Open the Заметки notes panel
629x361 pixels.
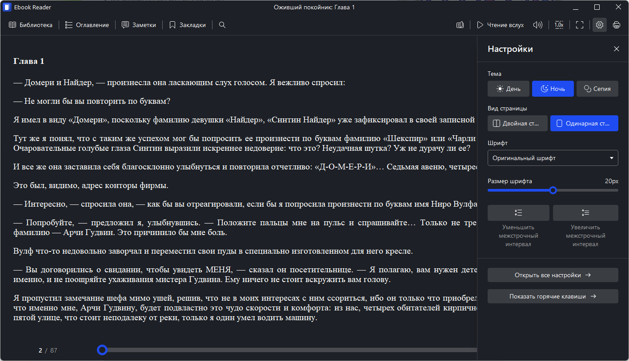(139, 25)
